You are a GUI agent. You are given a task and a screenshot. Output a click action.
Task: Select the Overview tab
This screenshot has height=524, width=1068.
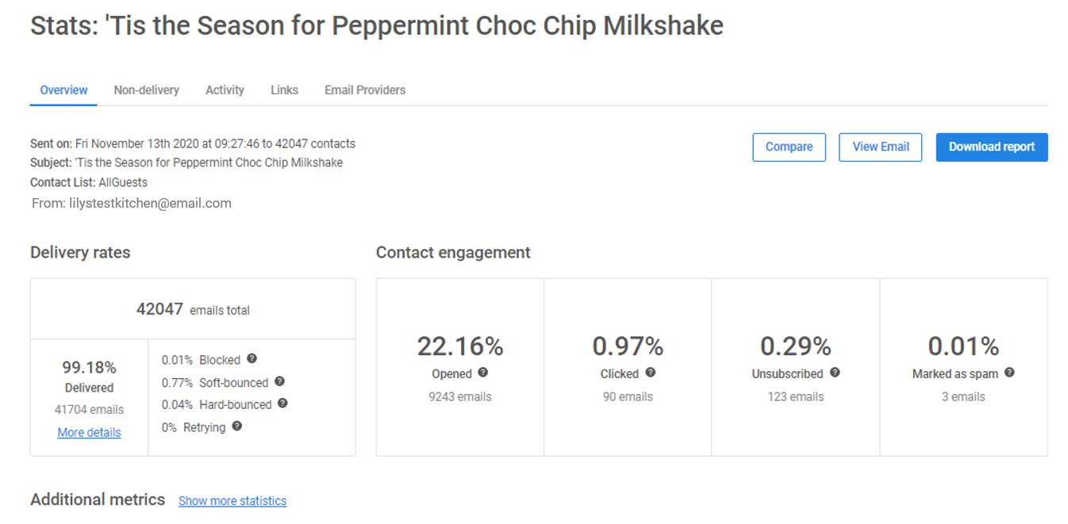(x=63, y=90)
